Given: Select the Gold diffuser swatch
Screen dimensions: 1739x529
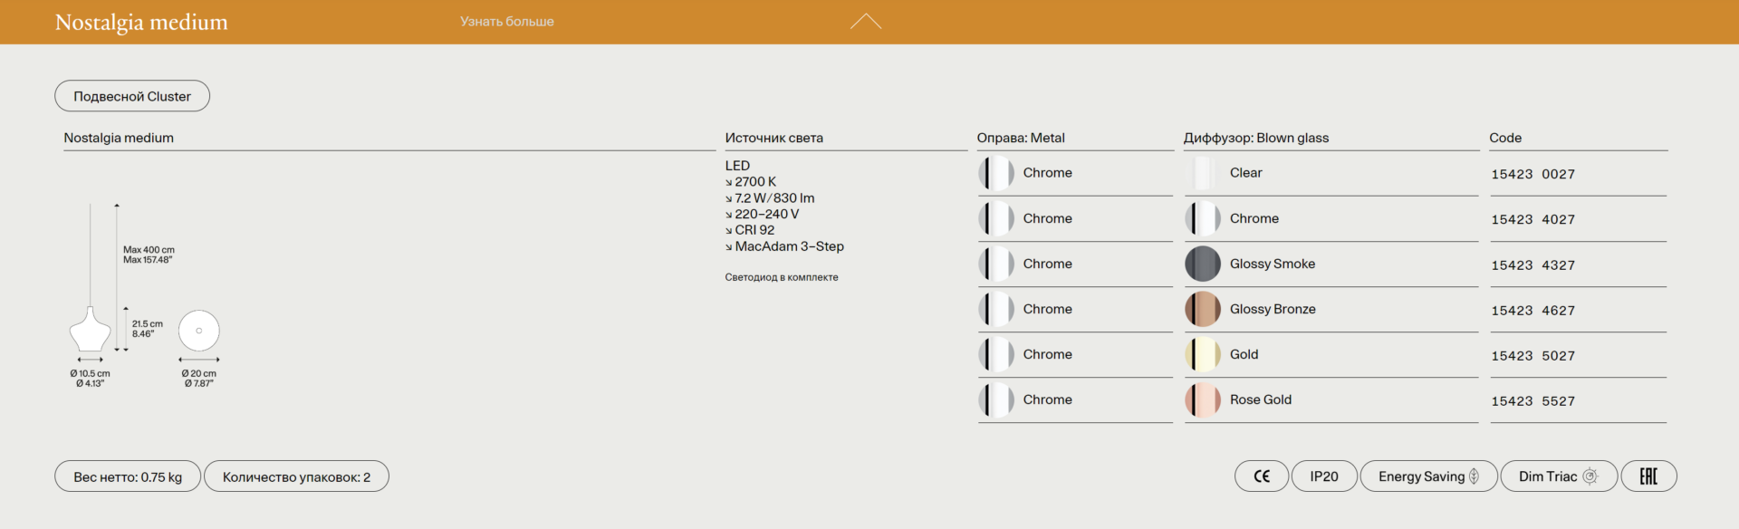Looking at the screenshot, I should (x=1203, y=354).
